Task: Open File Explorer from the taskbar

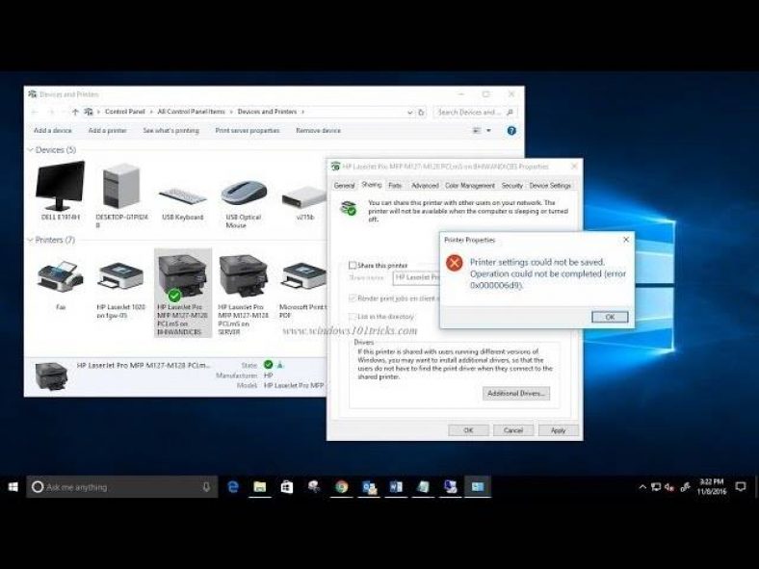Action: pyautogui.click(x=260, y=487)
